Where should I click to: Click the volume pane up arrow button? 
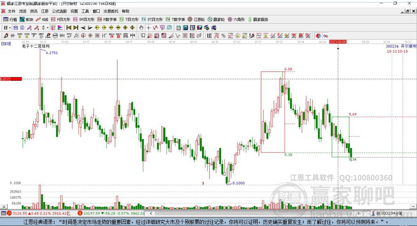(x=4, y=206)
